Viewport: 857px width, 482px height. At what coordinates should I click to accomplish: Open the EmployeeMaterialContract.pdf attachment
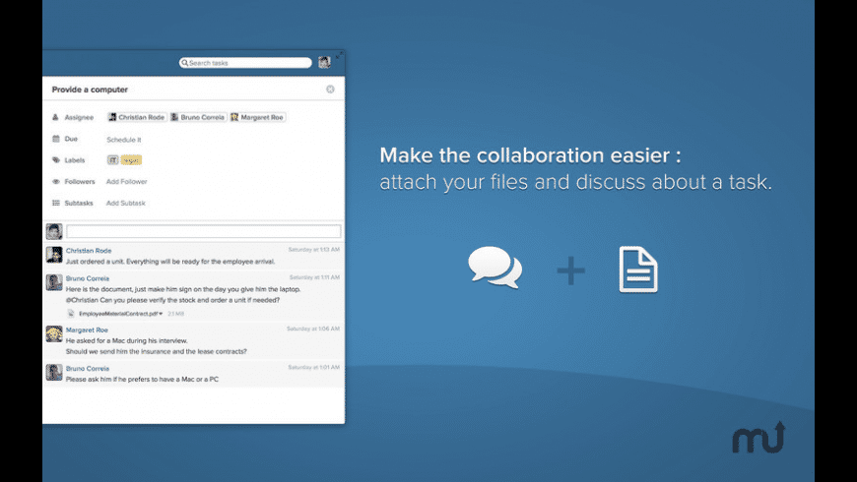coord(119,314)
